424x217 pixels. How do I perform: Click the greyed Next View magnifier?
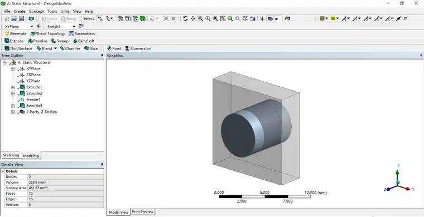point(238,18)
